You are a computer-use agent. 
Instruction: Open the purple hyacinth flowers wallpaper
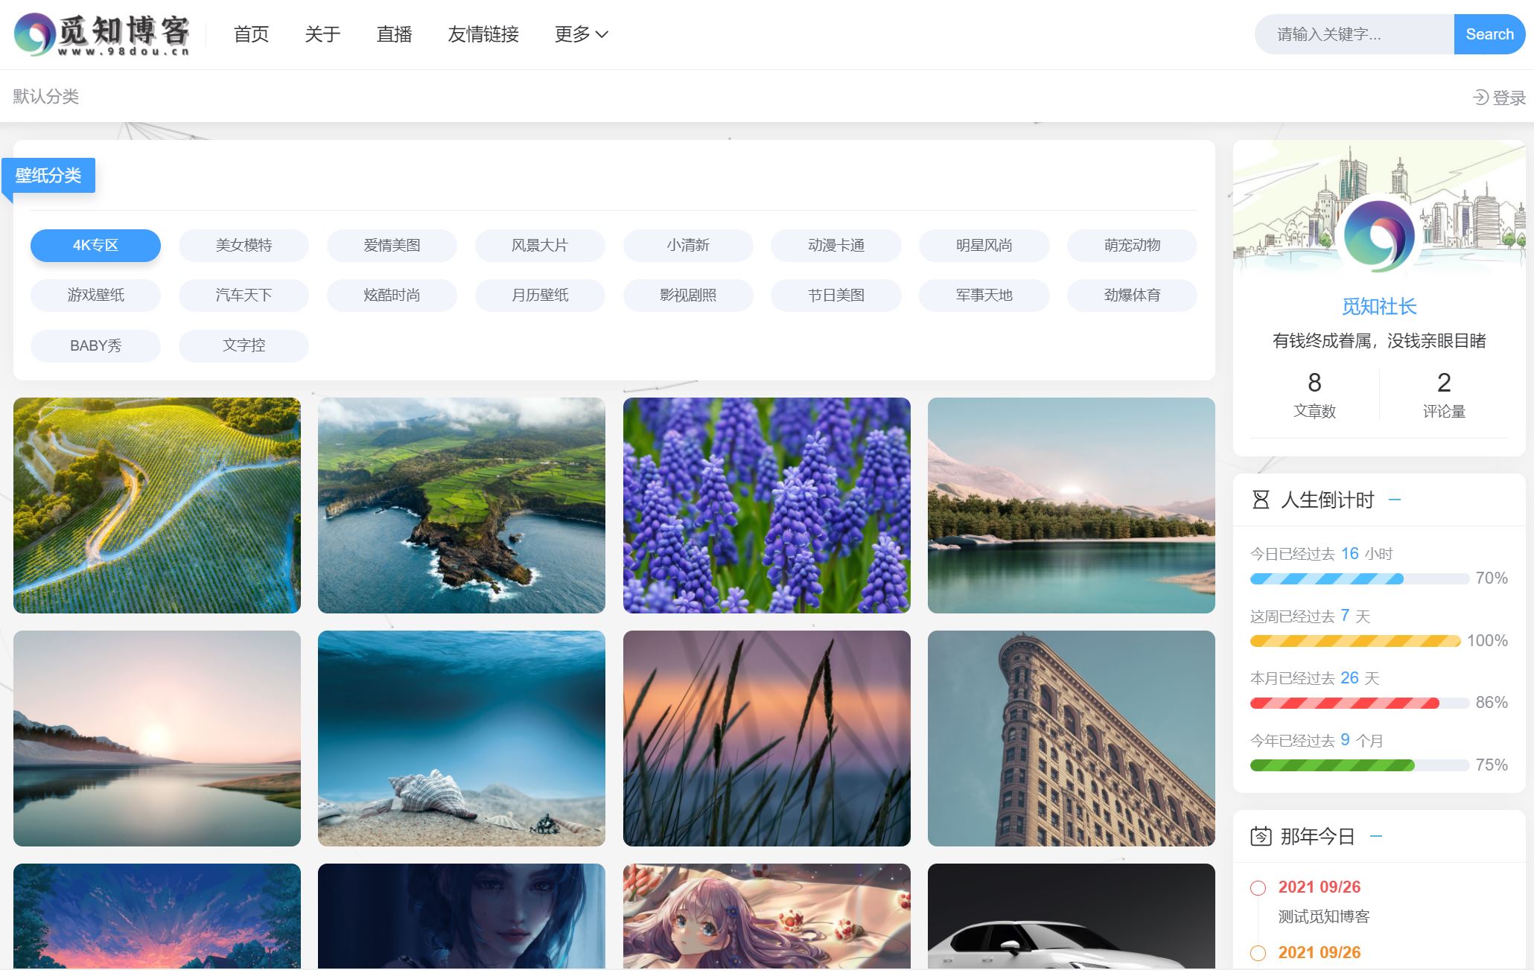(767, 505)
